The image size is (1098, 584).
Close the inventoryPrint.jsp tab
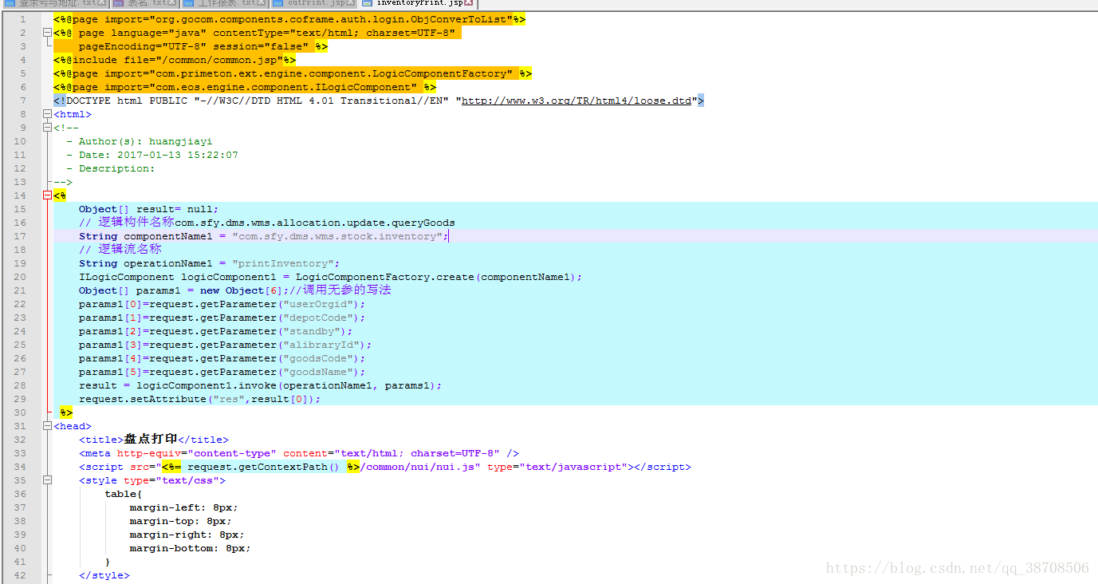pyautogui.click(x=469, y=3)
